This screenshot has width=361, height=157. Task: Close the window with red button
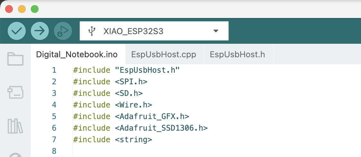(x=9, y=9)
